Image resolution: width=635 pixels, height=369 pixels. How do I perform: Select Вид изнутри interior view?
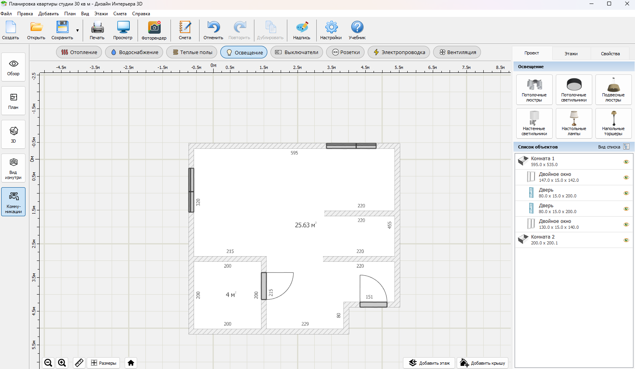pos(13,168)
